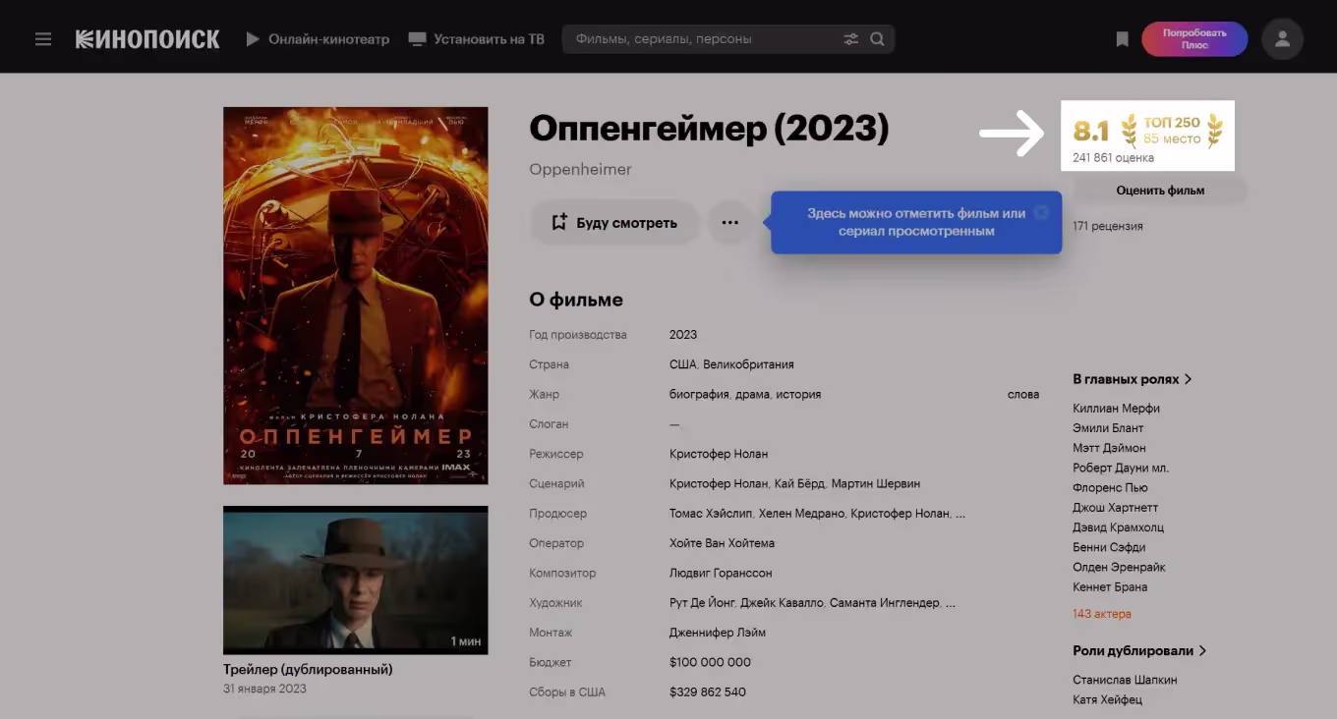Expand the Роли дублировали section

tap(1138, 650)
